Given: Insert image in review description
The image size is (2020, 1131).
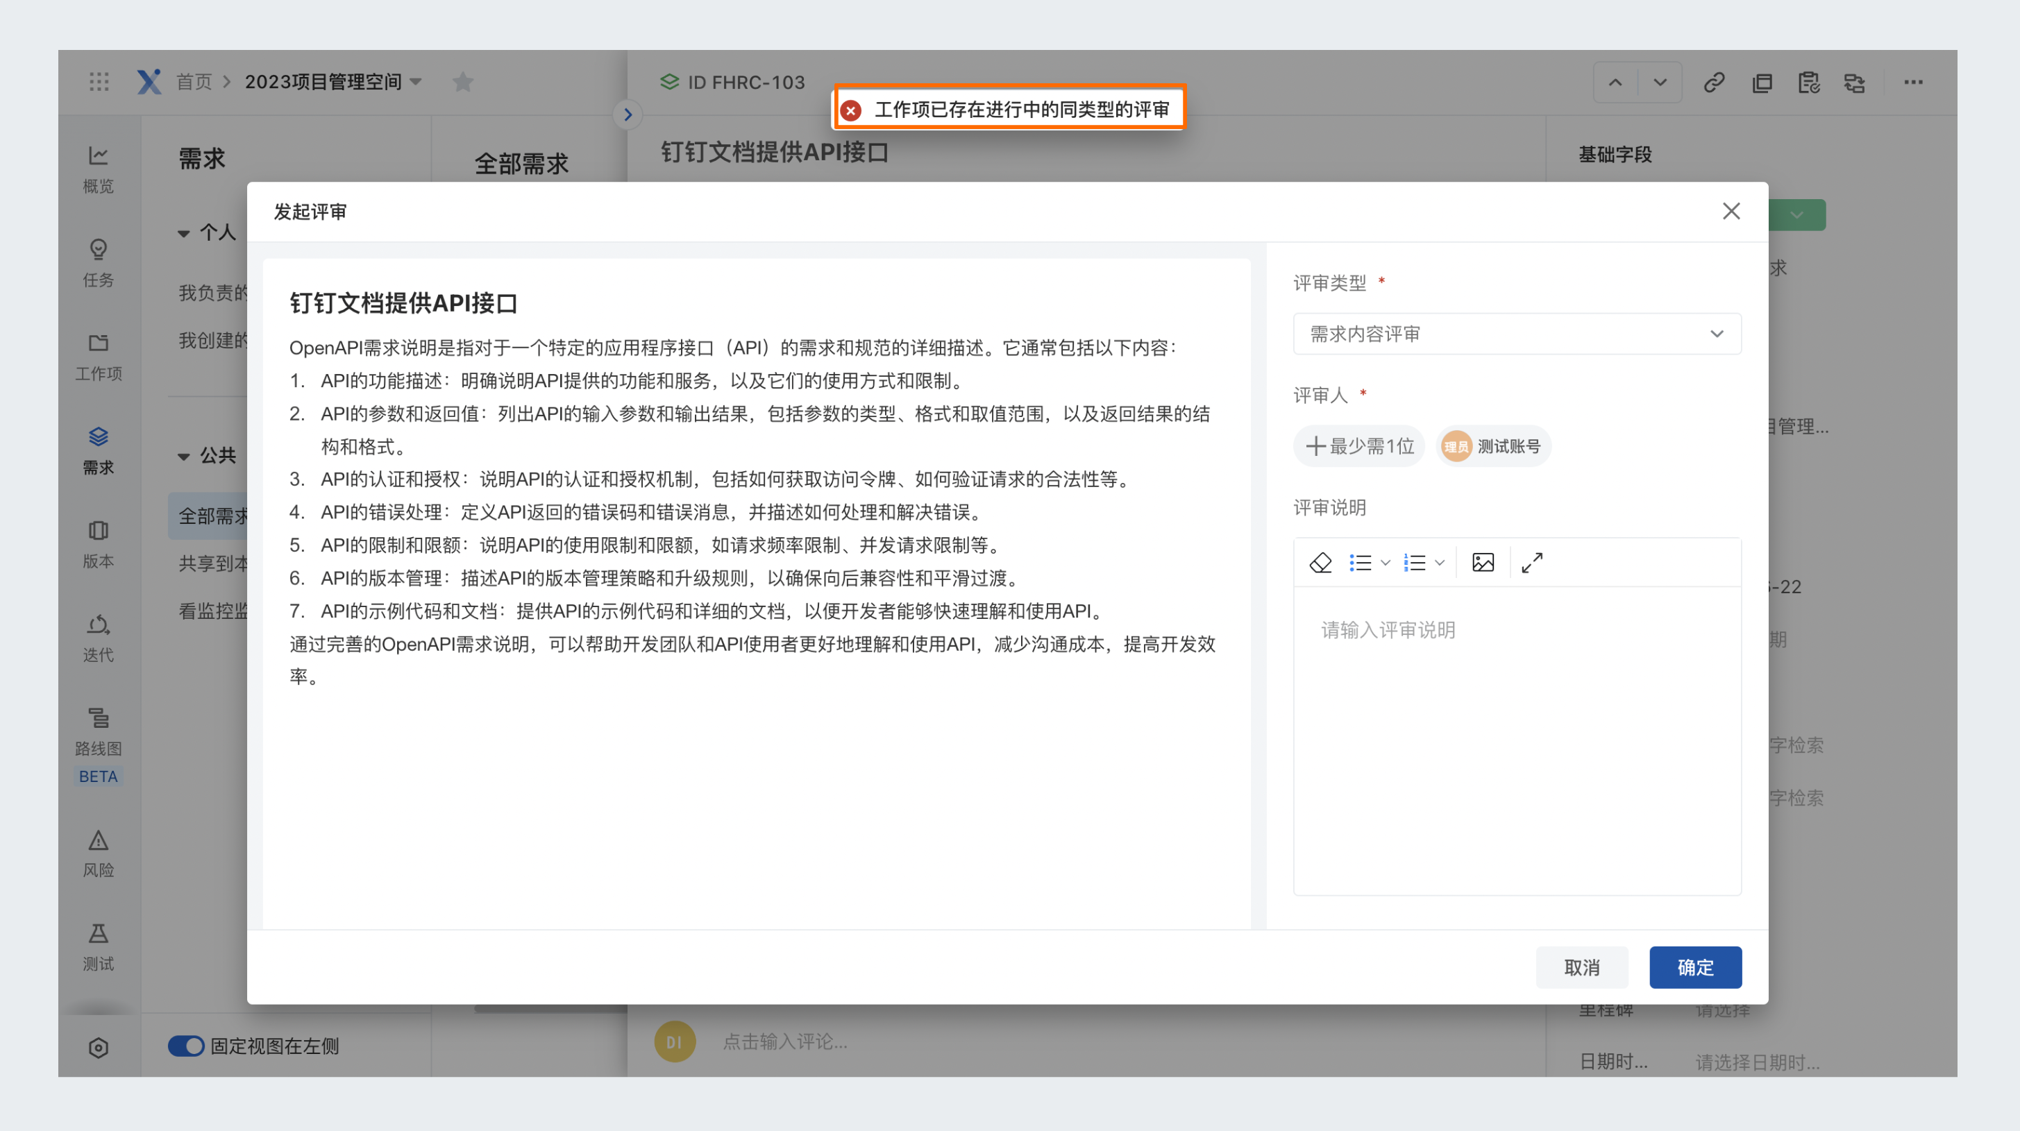Looking at the screenshot, I should pos(1483,563).
